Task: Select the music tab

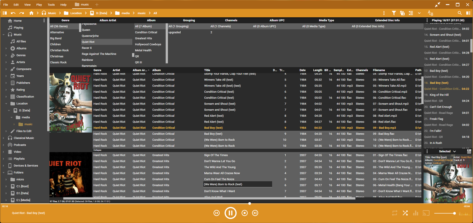Action: pos(82,4)
